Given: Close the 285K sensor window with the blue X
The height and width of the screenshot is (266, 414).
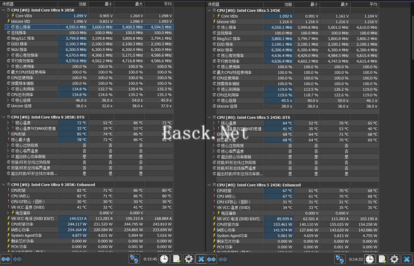Looking at the screenshot, I should coord(201,259).
